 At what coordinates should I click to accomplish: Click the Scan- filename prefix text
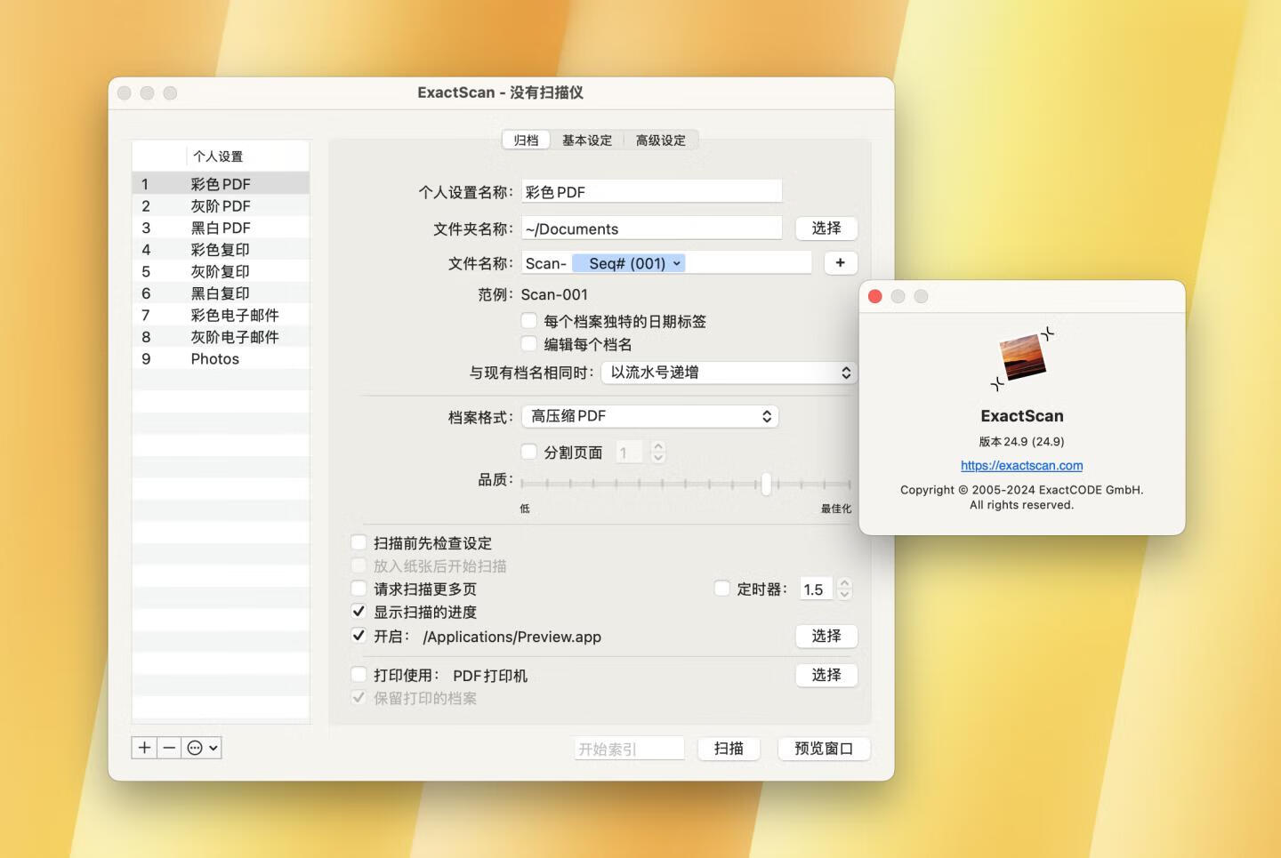tap(545, 263)
